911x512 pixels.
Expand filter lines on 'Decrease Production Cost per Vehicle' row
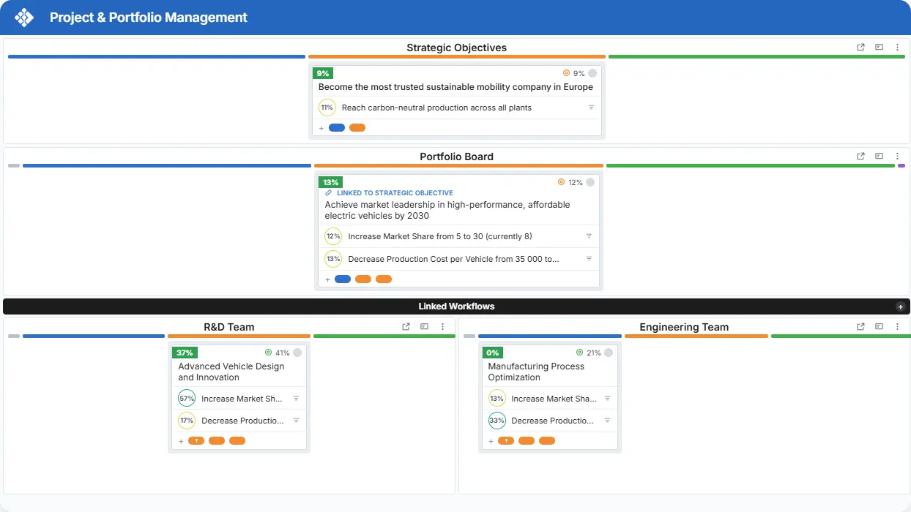[589, 259]
